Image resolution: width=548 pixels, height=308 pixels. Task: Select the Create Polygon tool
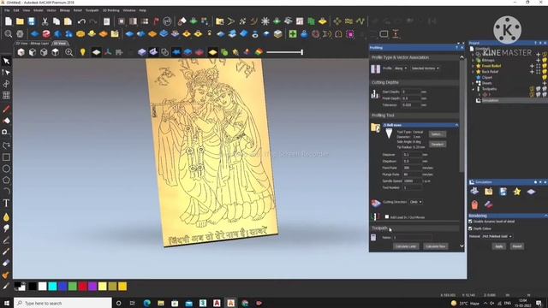[6, 181]
